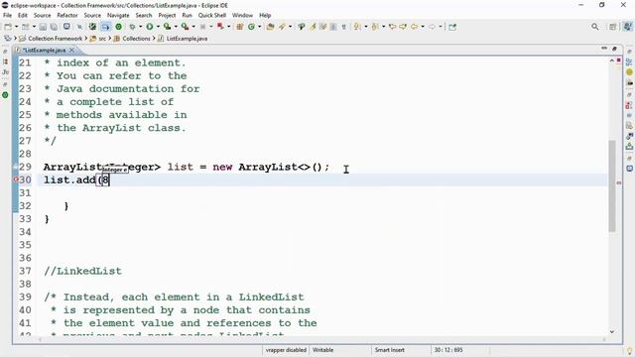
Task: Click the New Java Package icon
Action: [240, 27]
